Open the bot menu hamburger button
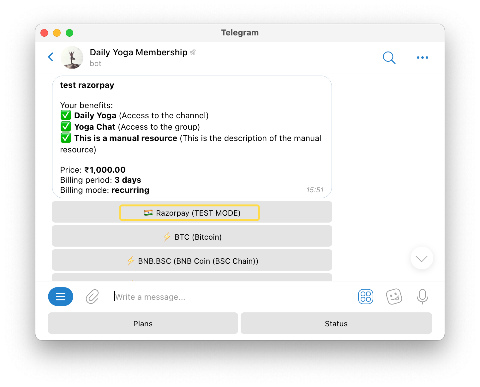Screen dimensions: 480x387 pos(61,297)
